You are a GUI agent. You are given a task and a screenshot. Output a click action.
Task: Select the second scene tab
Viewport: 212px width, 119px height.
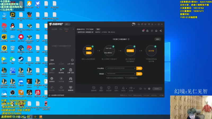click(x=61, y=29)
